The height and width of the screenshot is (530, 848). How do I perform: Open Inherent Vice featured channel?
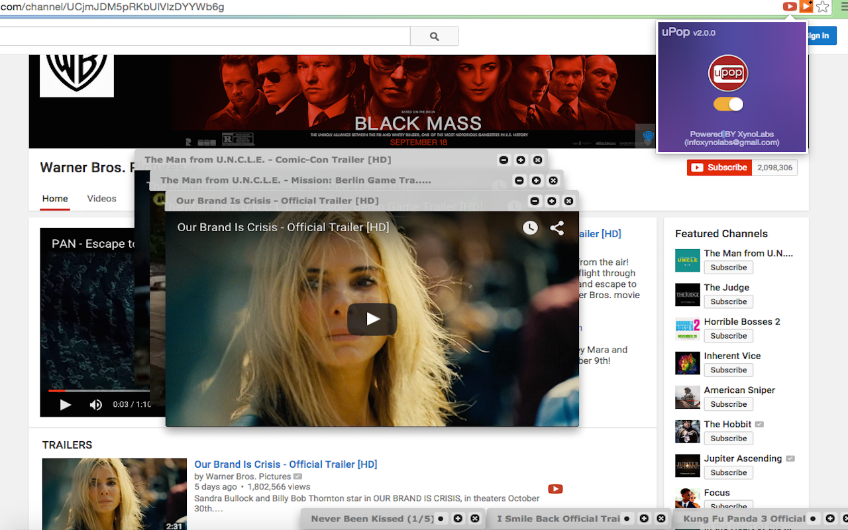[x=732, y=356]
